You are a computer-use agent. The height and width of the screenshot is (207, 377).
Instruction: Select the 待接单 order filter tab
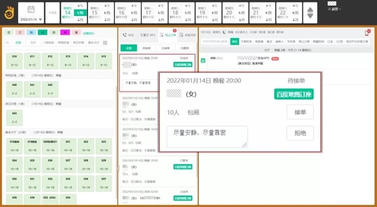tap(147, 48)
